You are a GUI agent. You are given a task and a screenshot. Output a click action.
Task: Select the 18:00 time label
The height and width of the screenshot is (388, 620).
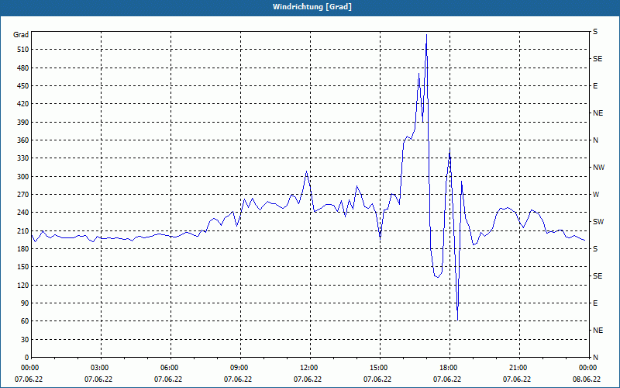pyautogui.click(x=449, y=367)
